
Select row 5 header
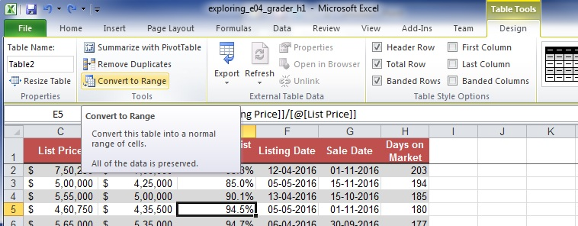coord(14,209)
